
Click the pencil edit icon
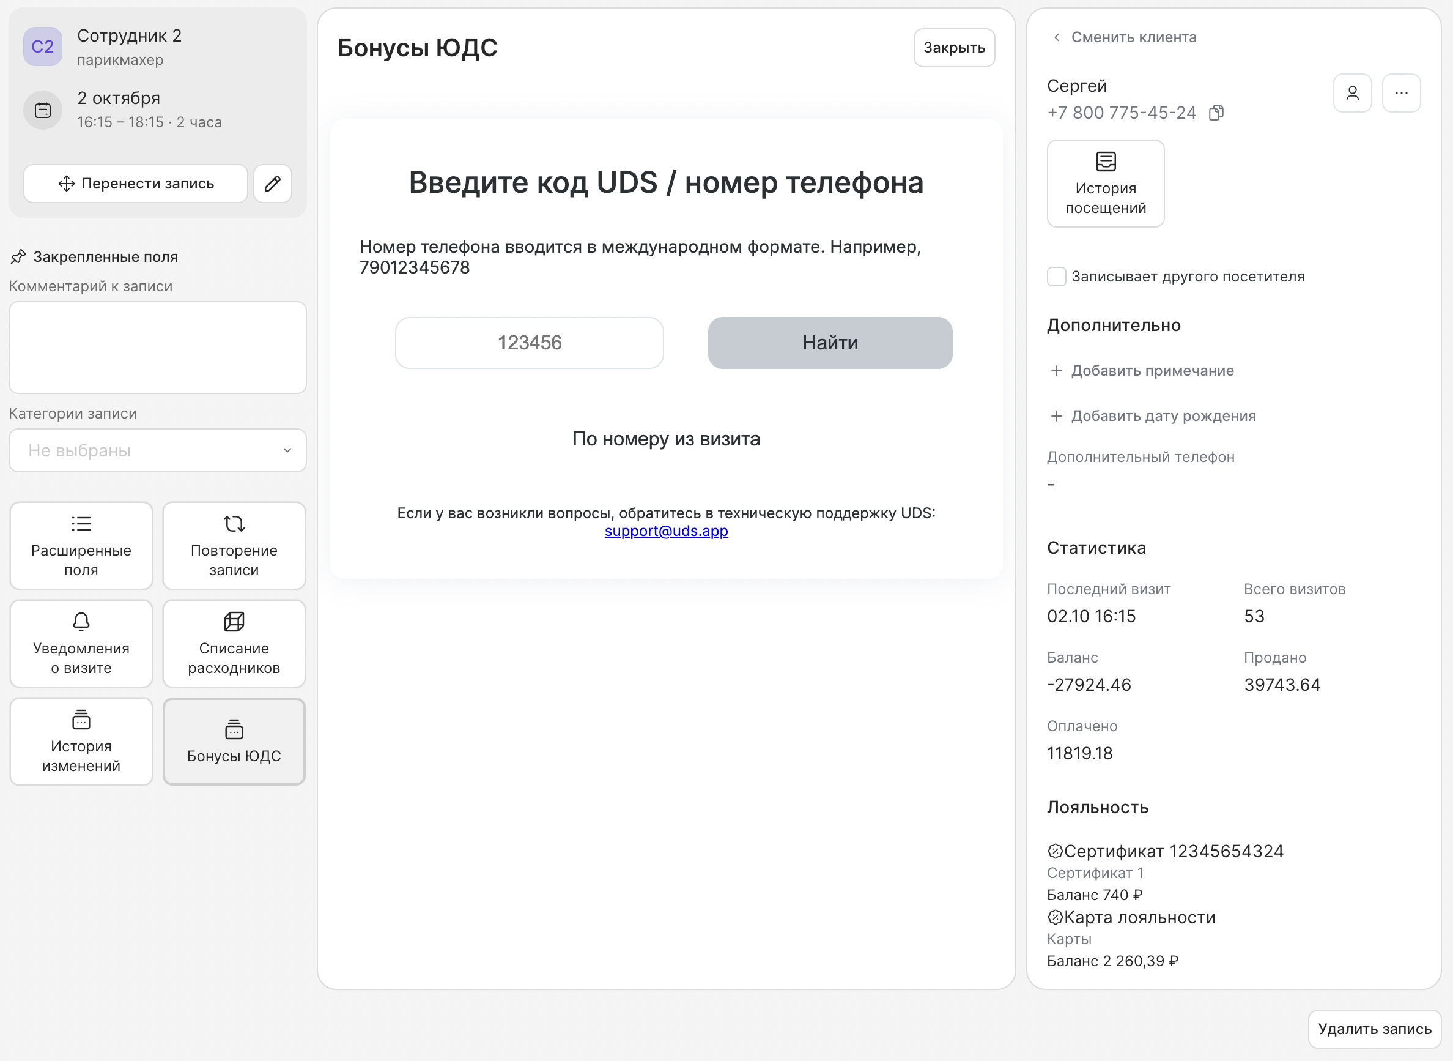pyautogui.click(x=272, y=184)
